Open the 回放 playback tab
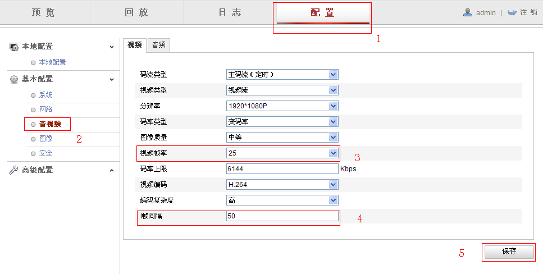 click(x=136, y=12)
